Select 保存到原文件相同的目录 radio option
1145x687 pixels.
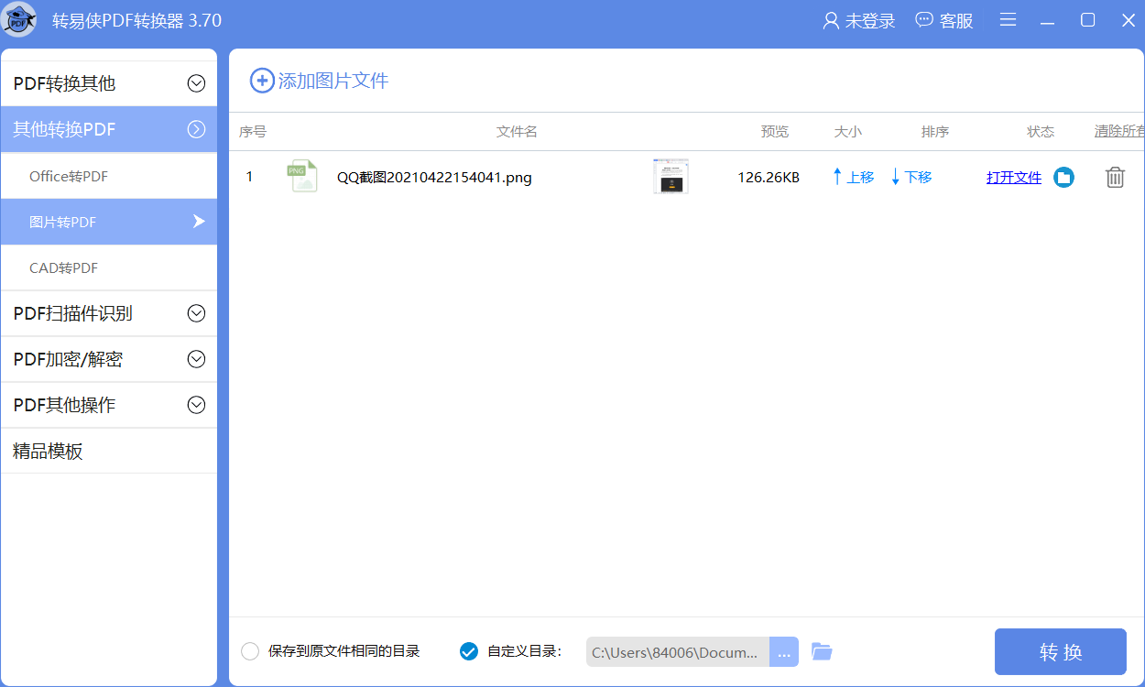[250, 651]
